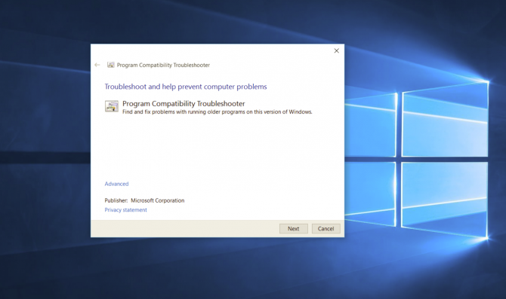Click the desktop area below the dialog window
This screenshot has height=299, width=506.
pos(218,269)
